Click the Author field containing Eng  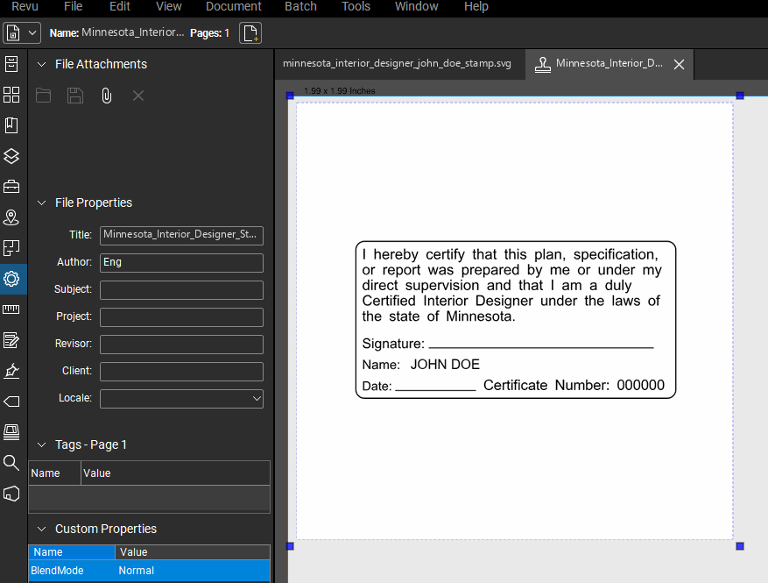tap(182, 263)
